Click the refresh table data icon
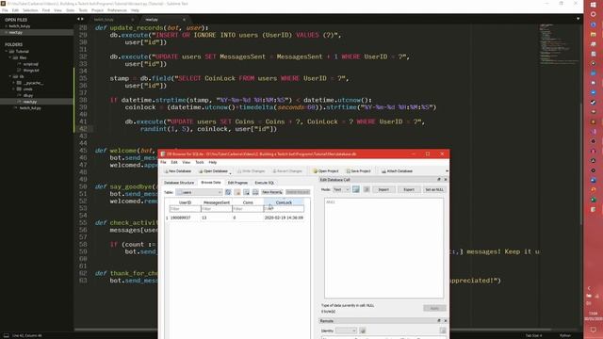The height and width of the screenshot is (339, 603). [x=228, y=192]
